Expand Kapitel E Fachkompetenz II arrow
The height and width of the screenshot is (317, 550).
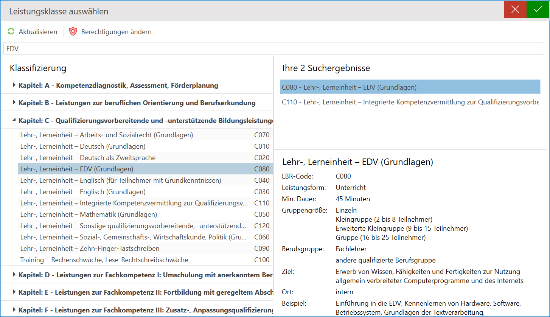pos(14,292)
